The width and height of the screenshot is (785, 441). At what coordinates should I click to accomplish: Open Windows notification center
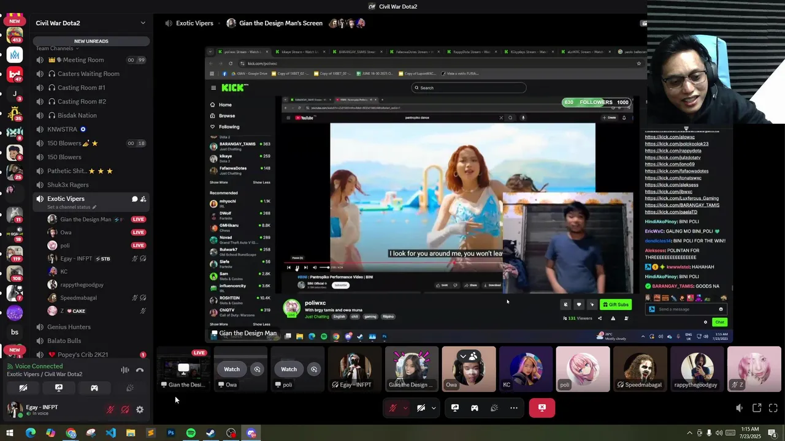tap(772, 433)
